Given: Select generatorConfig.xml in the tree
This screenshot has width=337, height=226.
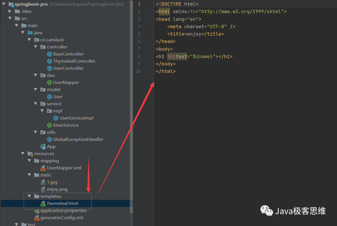Looking at the screenshot, I should [x=62, y=218].
